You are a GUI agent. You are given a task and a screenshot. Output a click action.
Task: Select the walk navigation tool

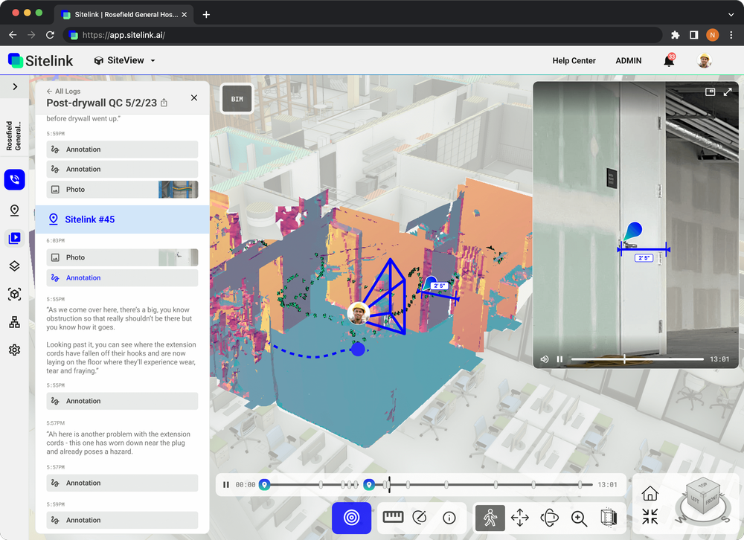[489, 518]
